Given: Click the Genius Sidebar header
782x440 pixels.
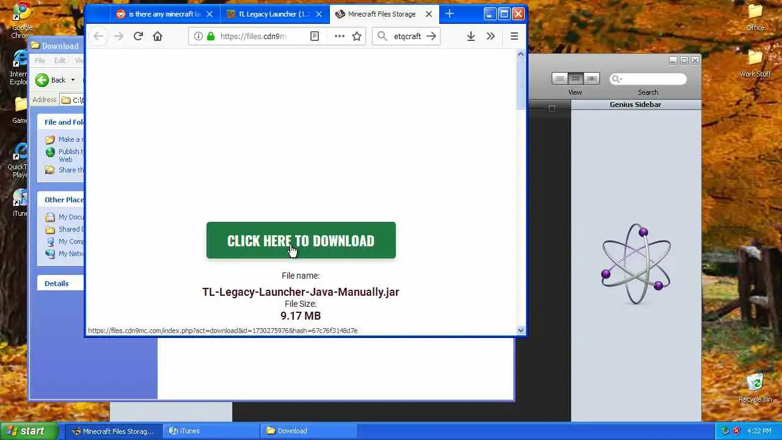Looking at the screenshot, I should tap(635, 105).
